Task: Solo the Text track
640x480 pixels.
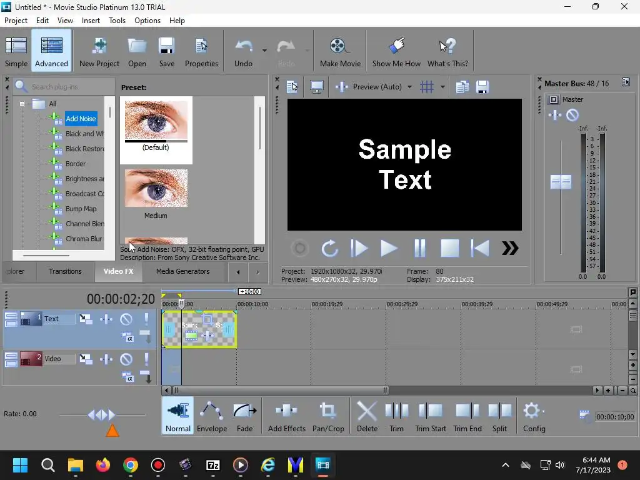Action: coord(146,319)
